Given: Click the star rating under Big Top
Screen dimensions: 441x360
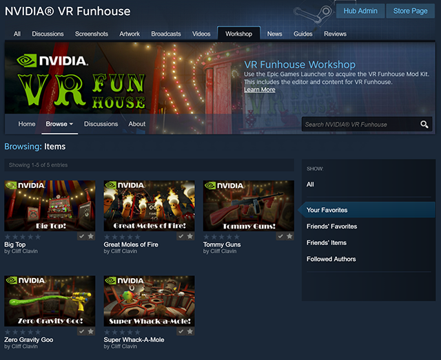Looking at the screenshot, I should pyautogui.click(x=23, y=237).
